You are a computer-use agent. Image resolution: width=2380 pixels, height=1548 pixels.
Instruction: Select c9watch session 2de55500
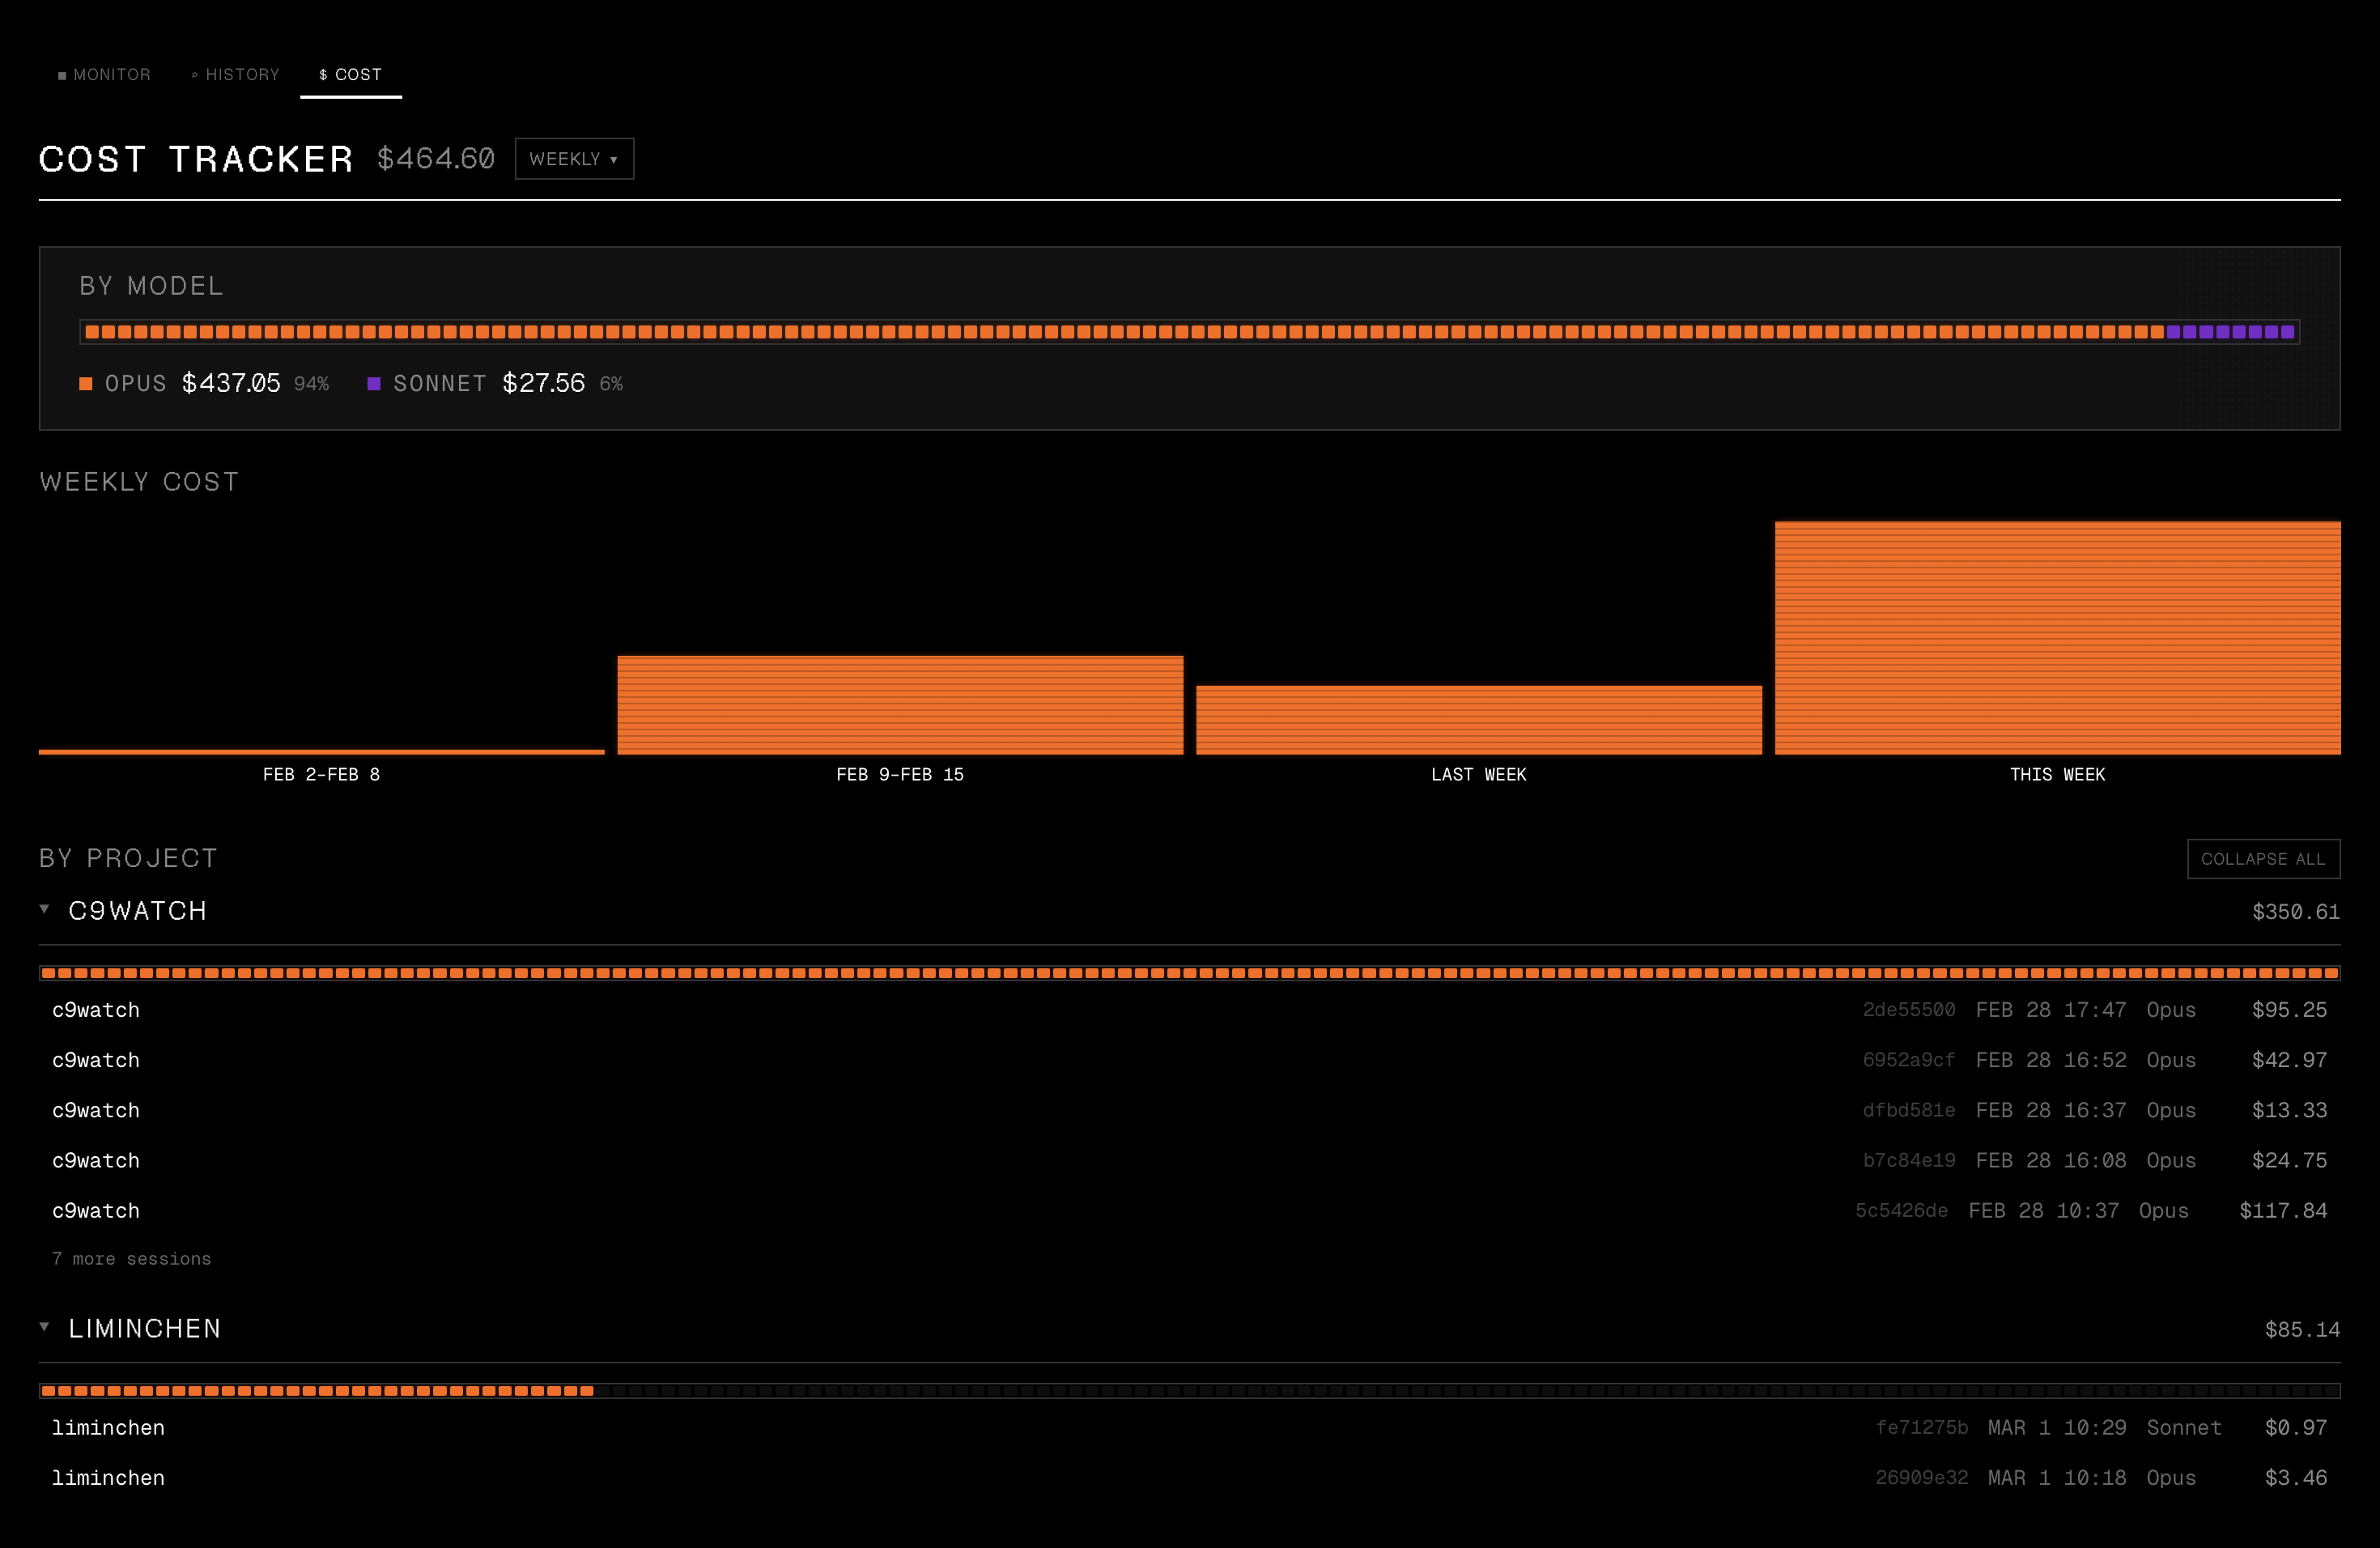pos(1200,1010)
